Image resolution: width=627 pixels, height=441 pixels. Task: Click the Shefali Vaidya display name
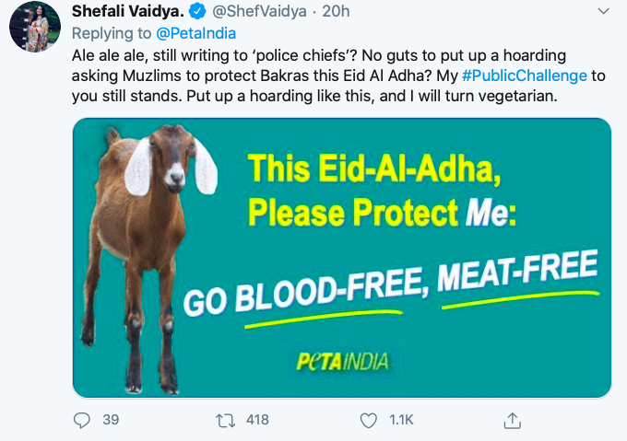tap(127, 11)
